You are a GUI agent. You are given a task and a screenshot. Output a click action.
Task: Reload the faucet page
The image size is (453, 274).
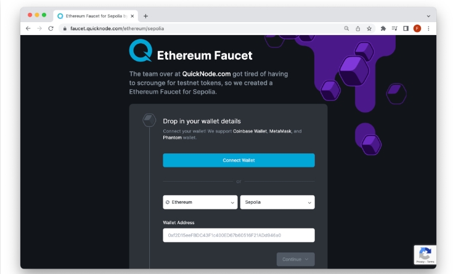click(51, 28)
